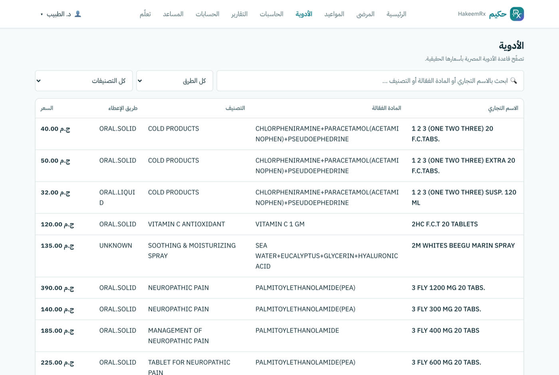
Task: Click the magnifier icon in search box
Action: [x=514, y=81]
